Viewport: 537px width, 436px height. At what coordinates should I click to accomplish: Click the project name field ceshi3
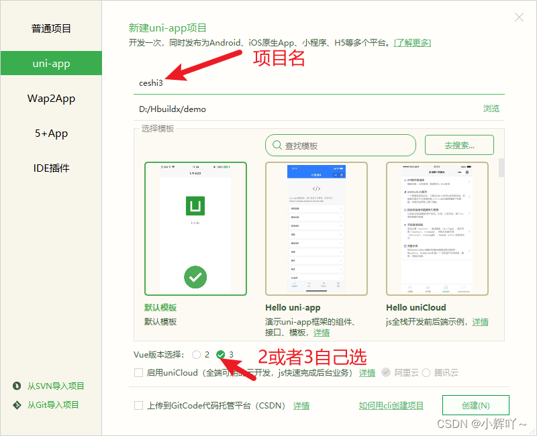(319, 83)
